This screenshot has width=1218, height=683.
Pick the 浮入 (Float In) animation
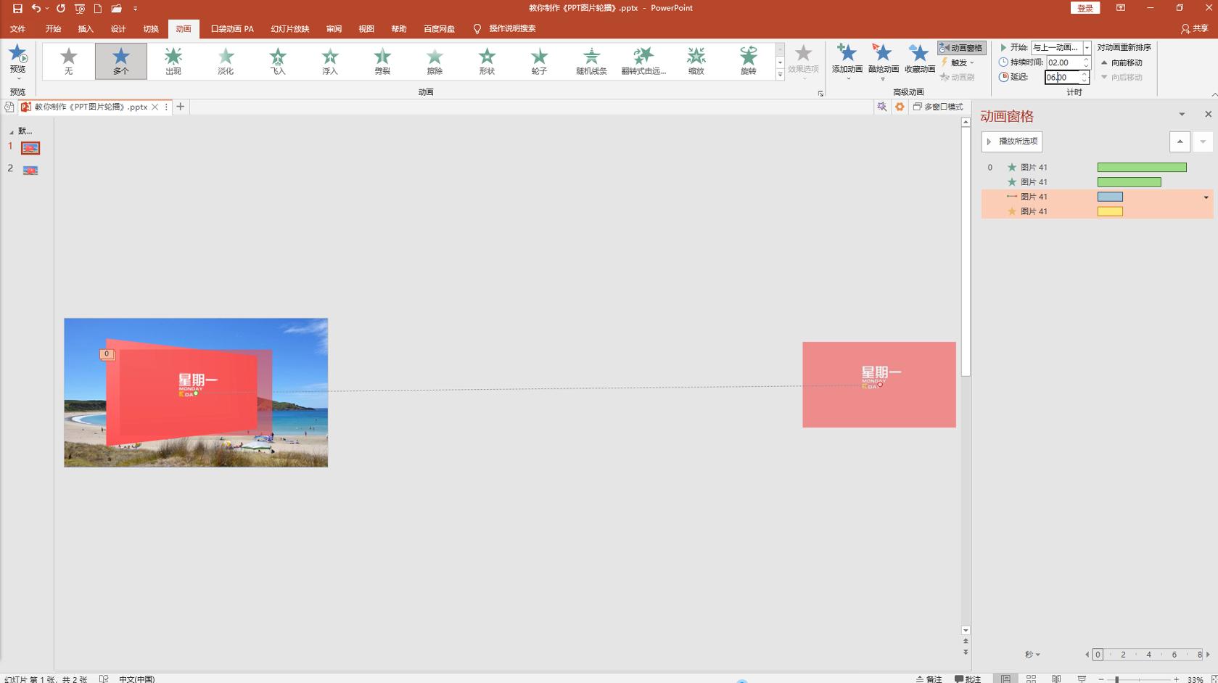pos(330,61)
